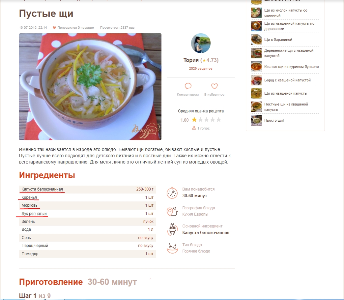This screenshot has height=300, width=344.
Task: Open Кислые щи на курином бульоне
Action: tap(291, 67)
